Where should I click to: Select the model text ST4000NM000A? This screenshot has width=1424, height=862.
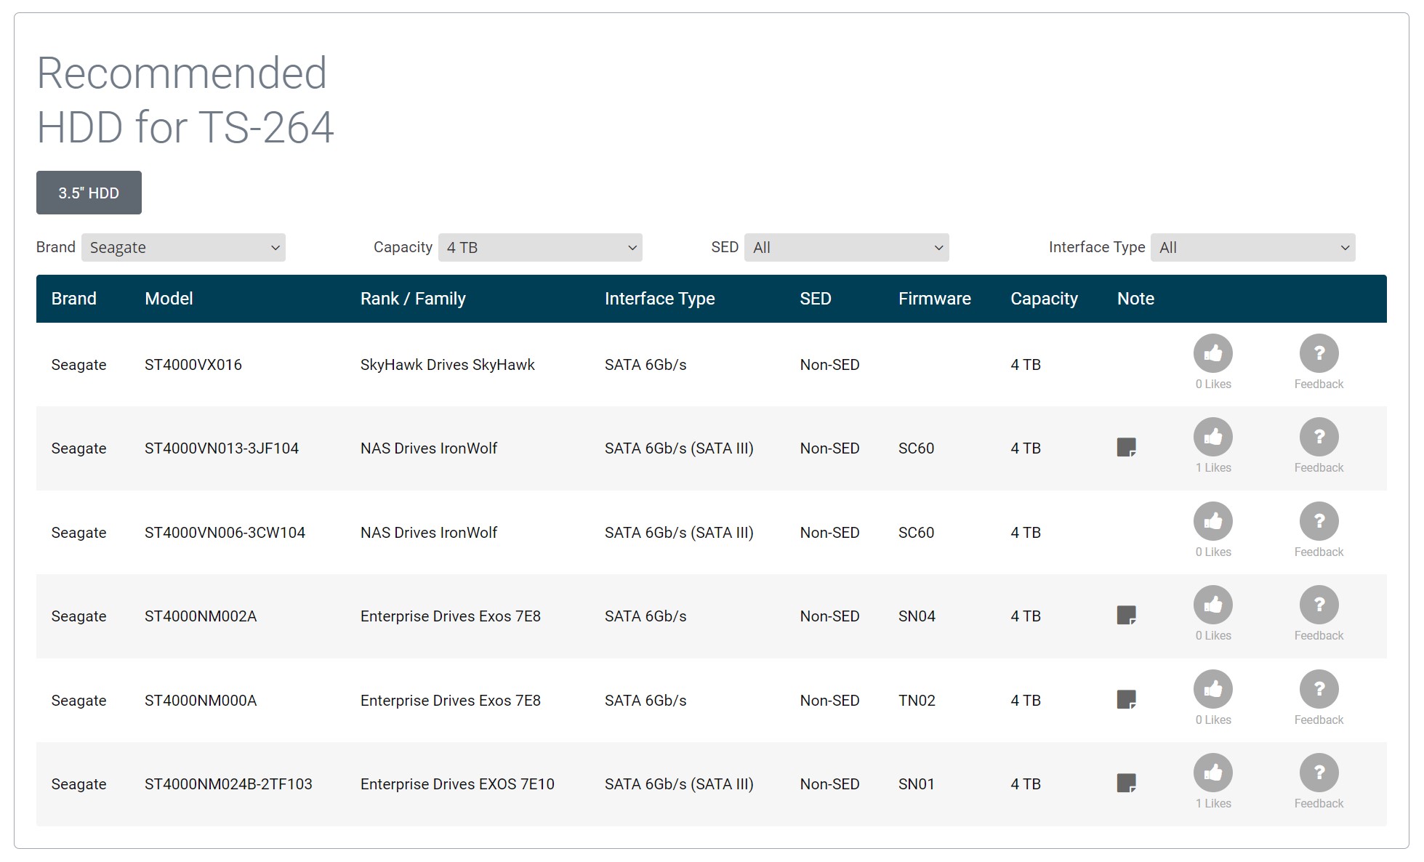pos(201,701)
